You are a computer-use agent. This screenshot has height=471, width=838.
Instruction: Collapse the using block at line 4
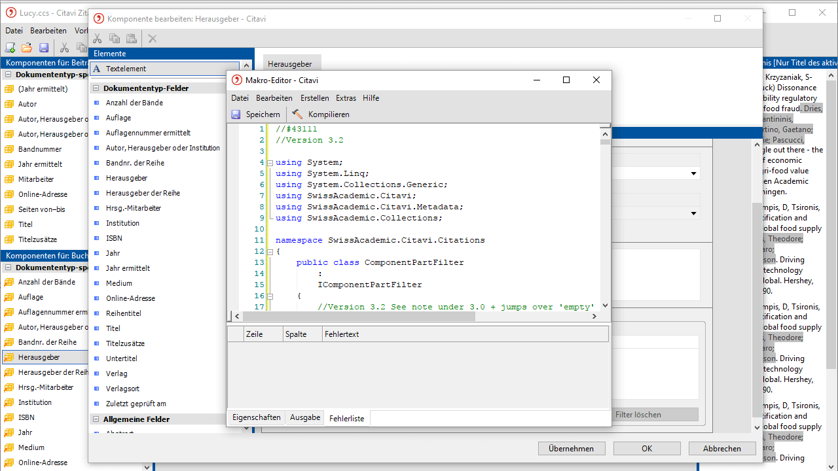[x=270, y=162]
